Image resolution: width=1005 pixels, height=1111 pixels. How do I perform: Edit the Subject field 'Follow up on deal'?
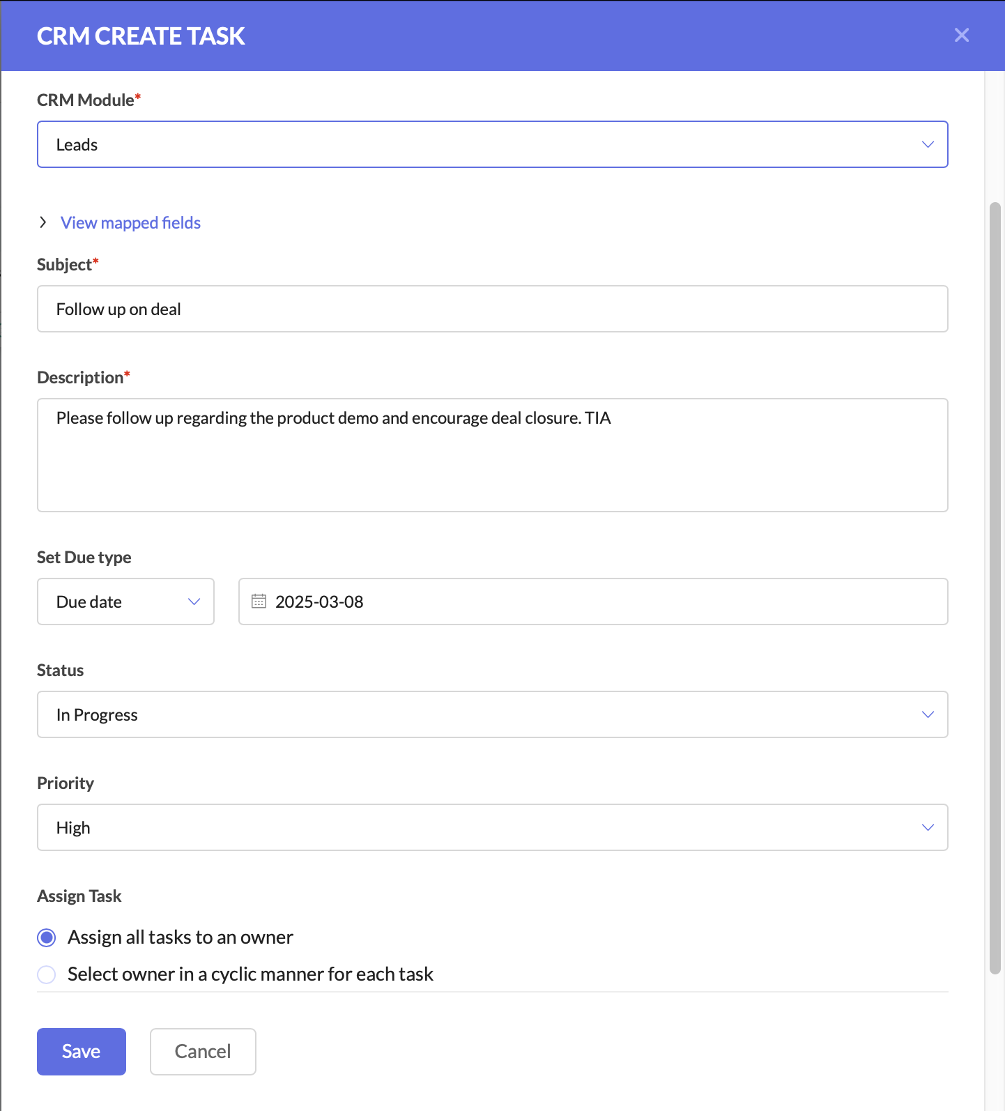click(492, 309)
